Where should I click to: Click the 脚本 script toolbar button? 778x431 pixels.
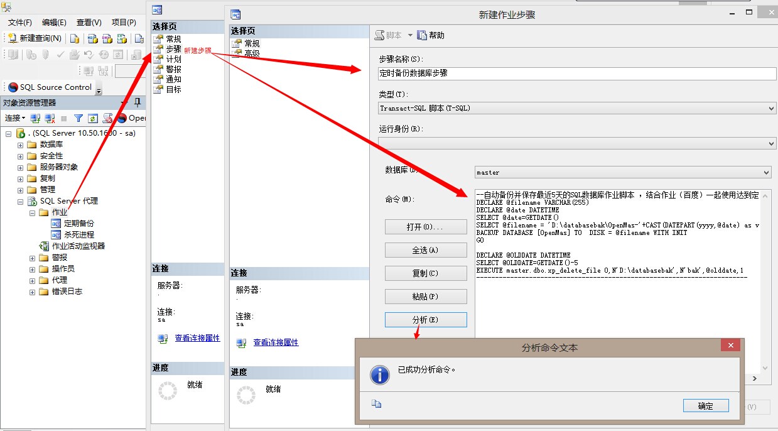[388, 35]
